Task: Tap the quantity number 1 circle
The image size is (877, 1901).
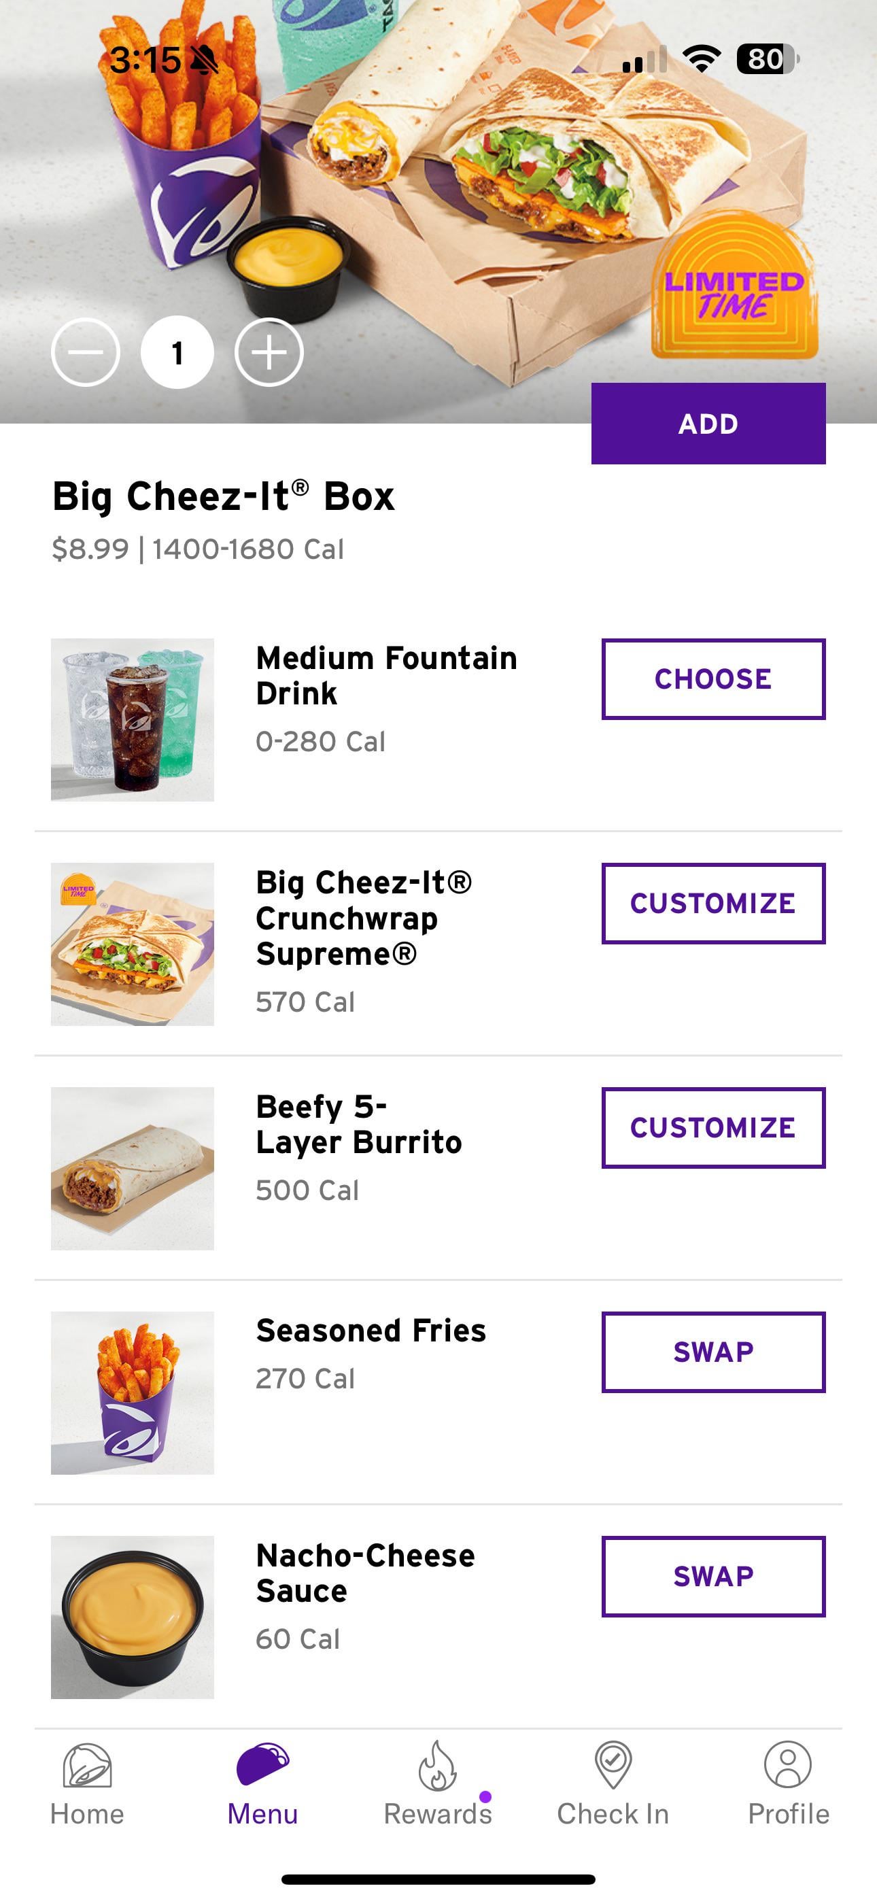Action: point(177,353)
